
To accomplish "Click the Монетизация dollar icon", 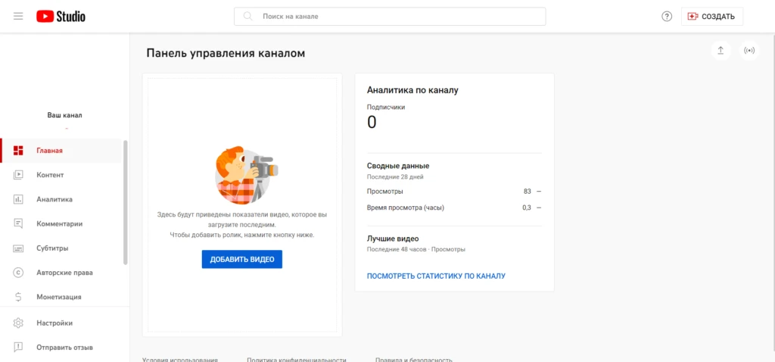I will (x=18, y=297).
